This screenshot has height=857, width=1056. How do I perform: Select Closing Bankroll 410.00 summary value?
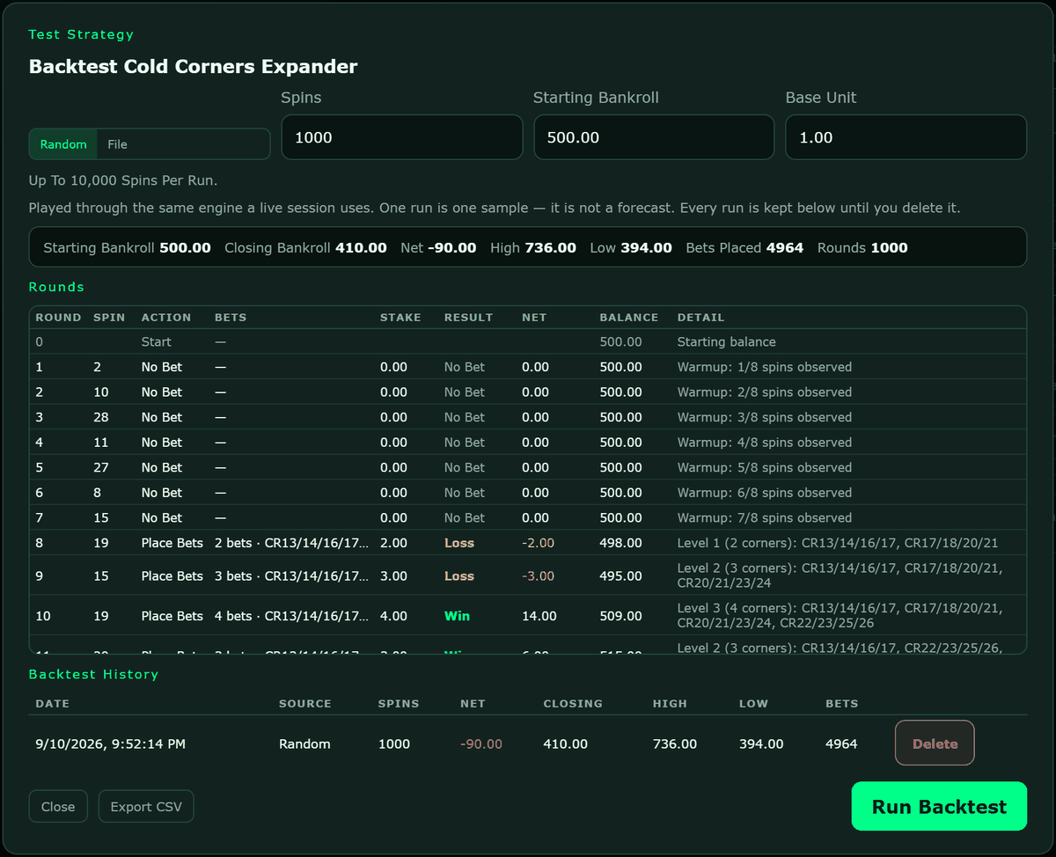[305, 248]
